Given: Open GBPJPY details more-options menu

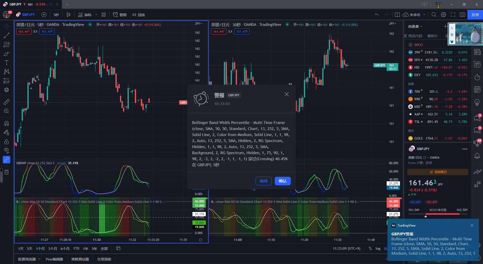Looking at the screenshot, I should click(x=465, y=149).
